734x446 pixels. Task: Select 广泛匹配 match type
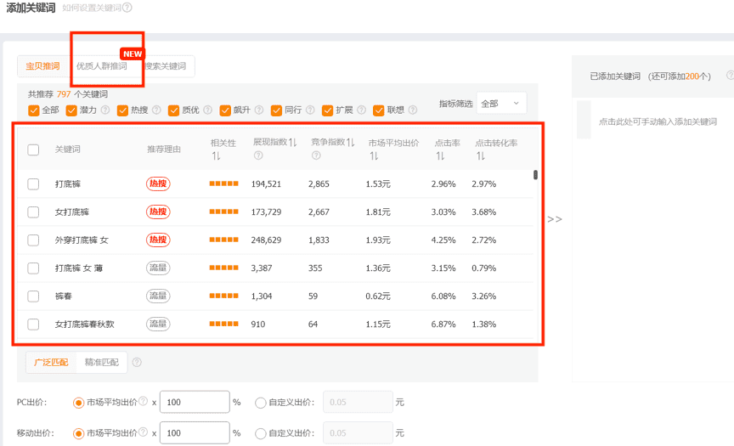click(51, 362)
